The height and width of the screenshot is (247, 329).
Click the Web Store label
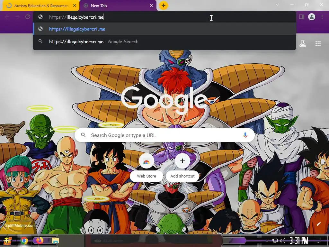147,176
